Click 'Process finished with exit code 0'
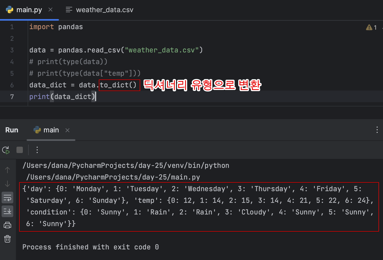This screenshot has width=383, height=260. (x=91, y=247)
